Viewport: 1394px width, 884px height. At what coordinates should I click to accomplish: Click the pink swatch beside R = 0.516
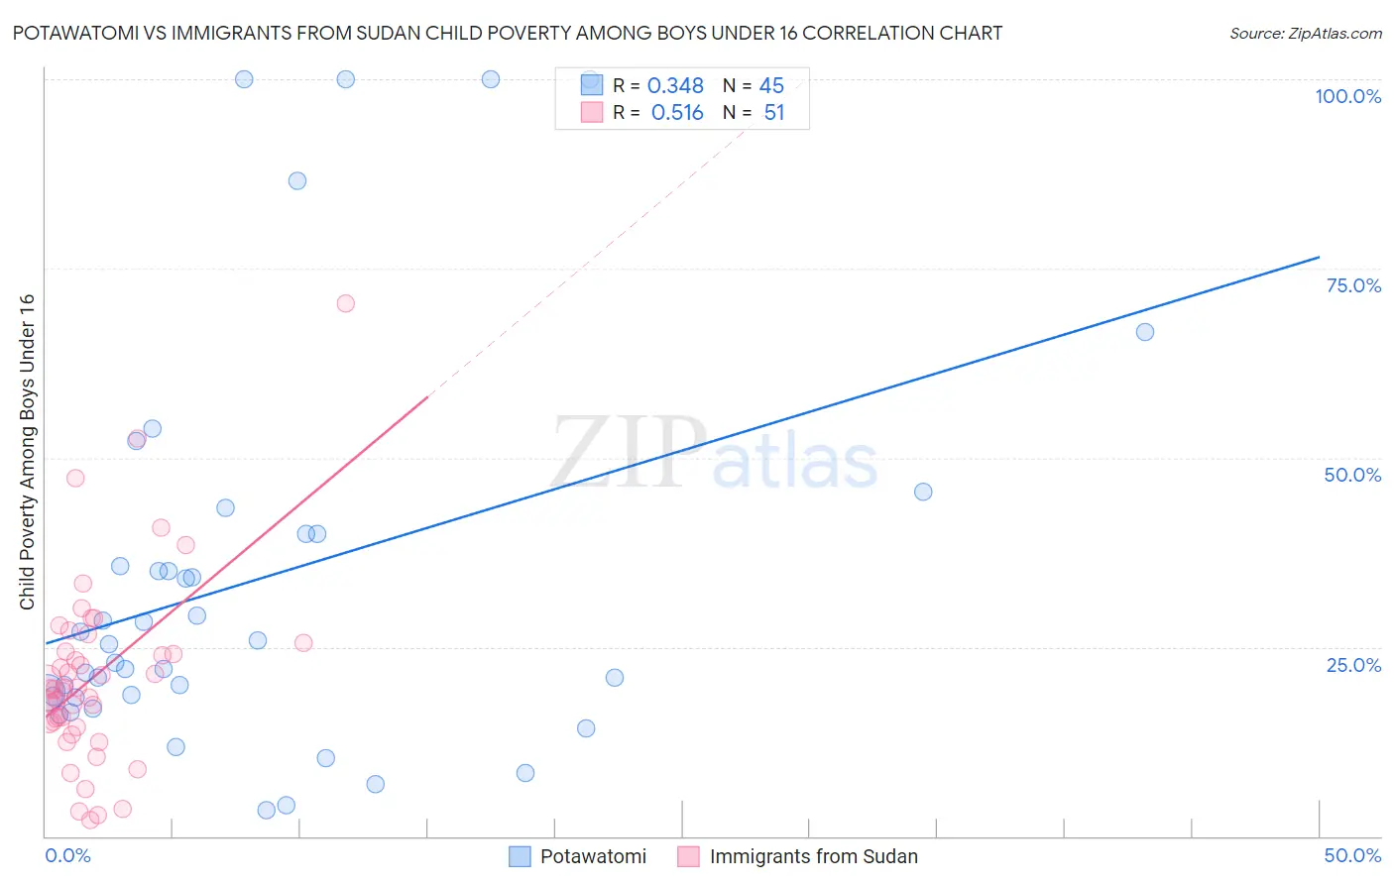pyautogui.click(x=592, y=112)
